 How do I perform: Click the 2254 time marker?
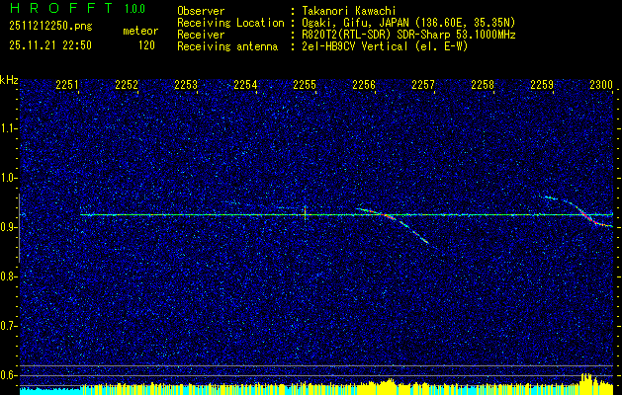tap(245, 84)
